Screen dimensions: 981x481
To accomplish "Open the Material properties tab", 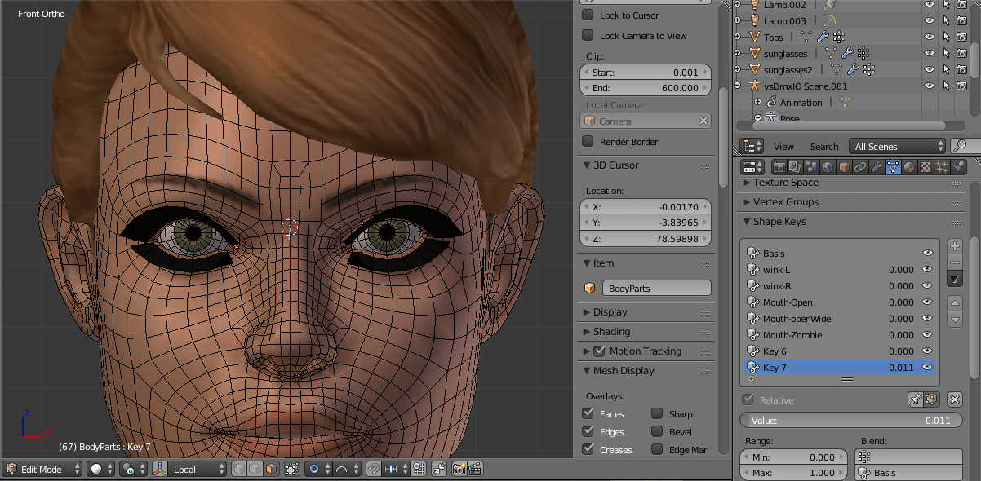I will coord(909,167).
